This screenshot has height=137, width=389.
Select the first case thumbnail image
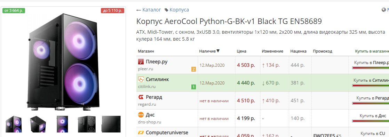(14, 124)
